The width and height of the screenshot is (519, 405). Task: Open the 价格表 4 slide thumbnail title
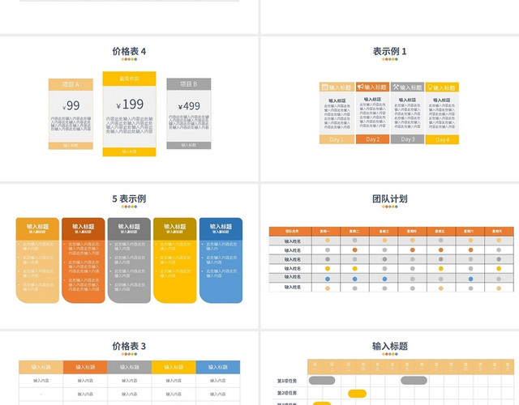coord(129,51)
